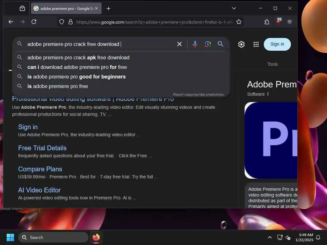Open the notifications bell icon
The width and height of the screenshot is (327, 245).
coord(318,237)
